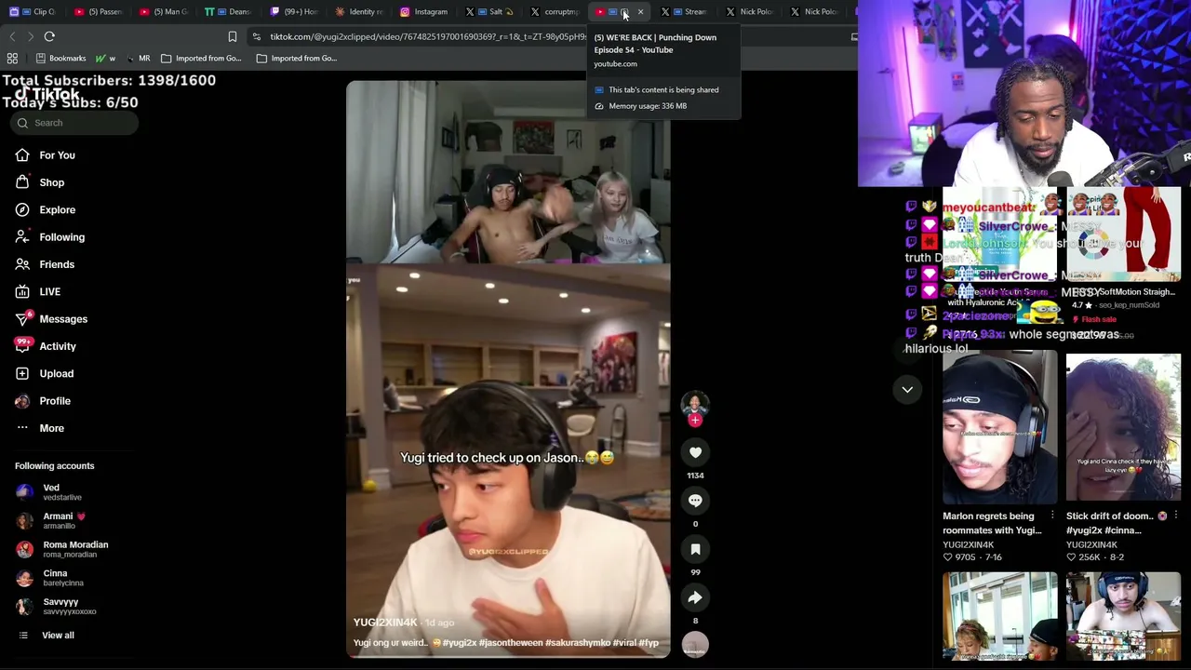This screenshot has width=1191, height=670.
Task: Open the second "Imported from Go..." bookmarks folder
Action: 296,59
